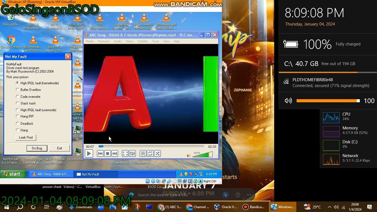Viewport: 377px width, 212px height.
Task: Switch to Not My Fault taskbar button
Action: click(96, 174)
